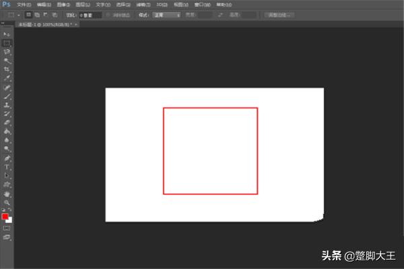
Task: Select the Eraser tool
Action: [7, 122]
